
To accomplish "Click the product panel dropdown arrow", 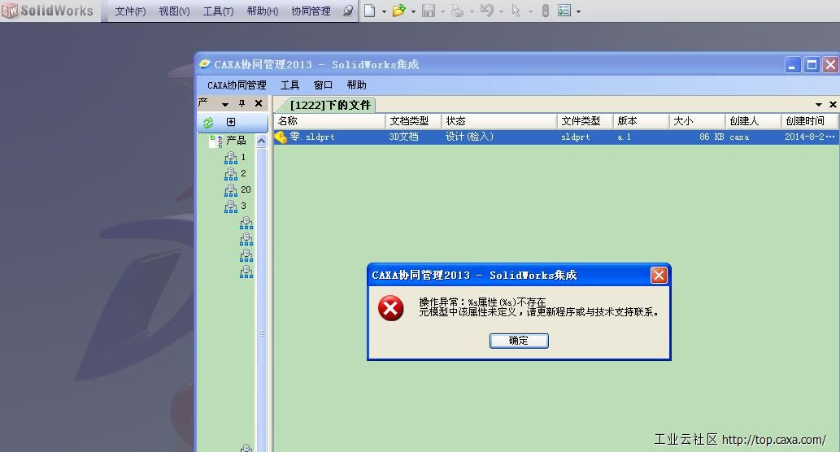I will [225, 104].
